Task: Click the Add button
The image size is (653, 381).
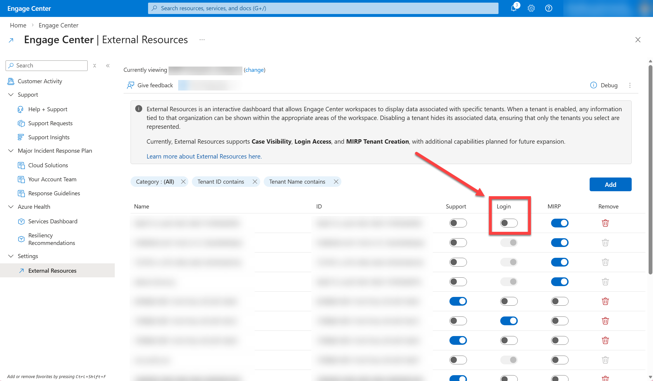Action: pyautogui.click(x=610, y=185)
